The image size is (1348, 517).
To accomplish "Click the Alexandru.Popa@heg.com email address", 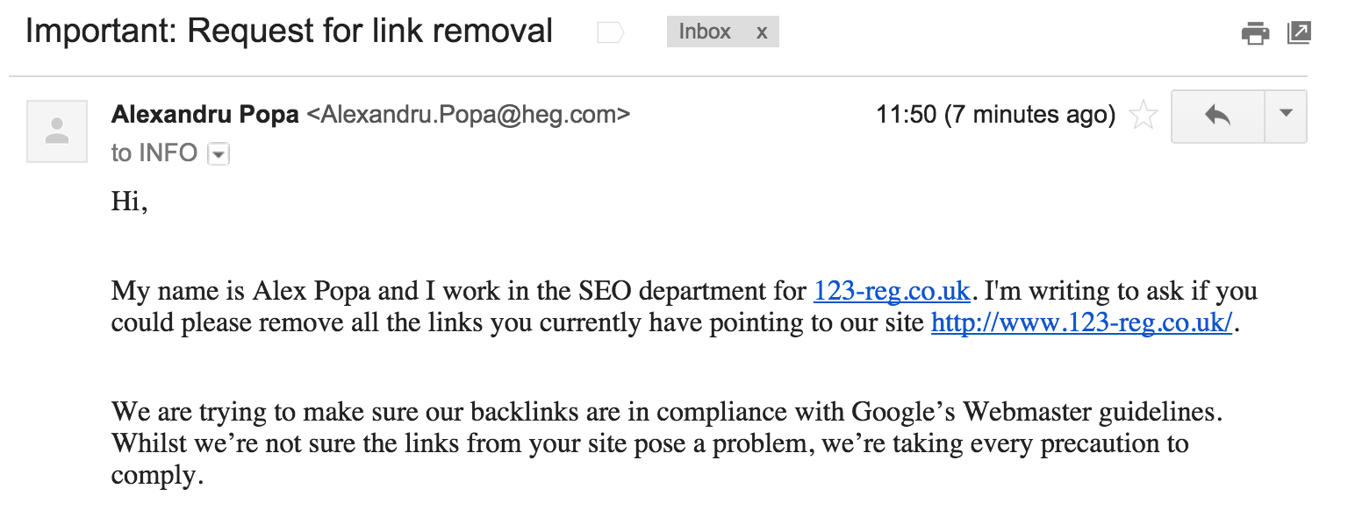I will coord(468,115).
